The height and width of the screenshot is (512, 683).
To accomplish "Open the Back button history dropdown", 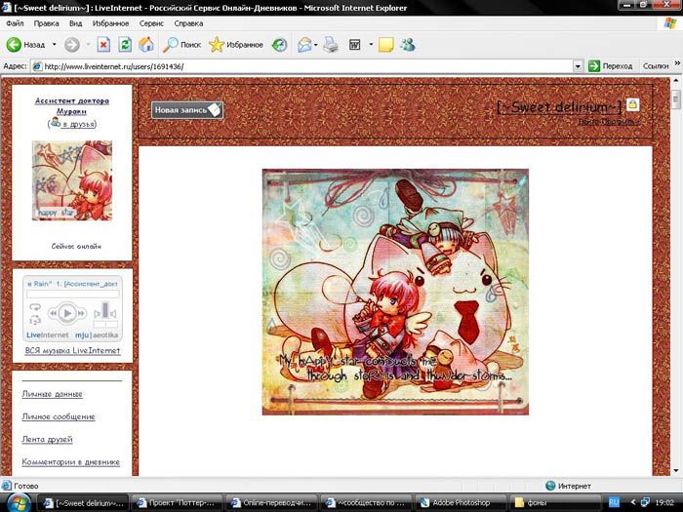I will coord(54,45).
